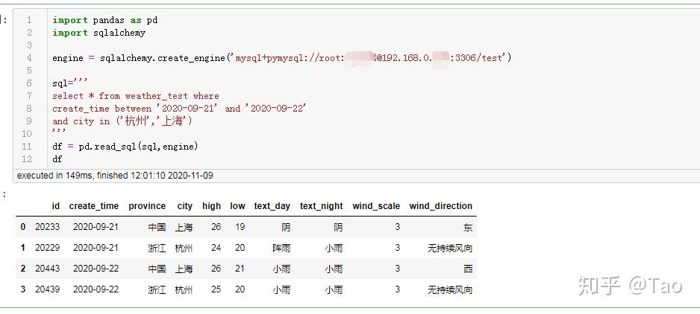
Task: Click the 'and city in' code line
Action: click(x=122, y=121)
